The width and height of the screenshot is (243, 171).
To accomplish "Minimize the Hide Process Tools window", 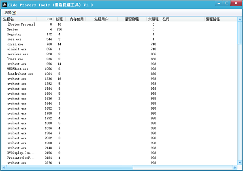I will [x=219, y=3].
